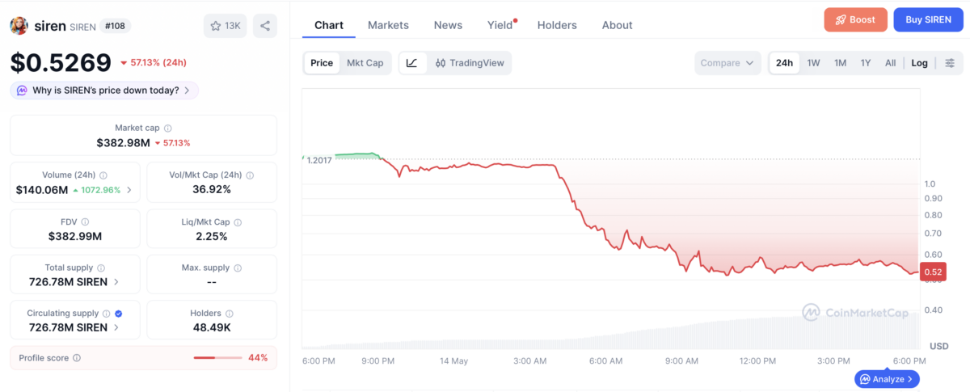Click the 48.49K holders value
970x392 pixels.
click(x=212, y=328)
